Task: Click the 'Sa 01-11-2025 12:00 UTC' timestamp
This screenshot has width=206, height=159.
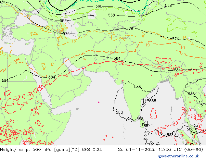Action: pyautogui.click(x=150, y=150)
